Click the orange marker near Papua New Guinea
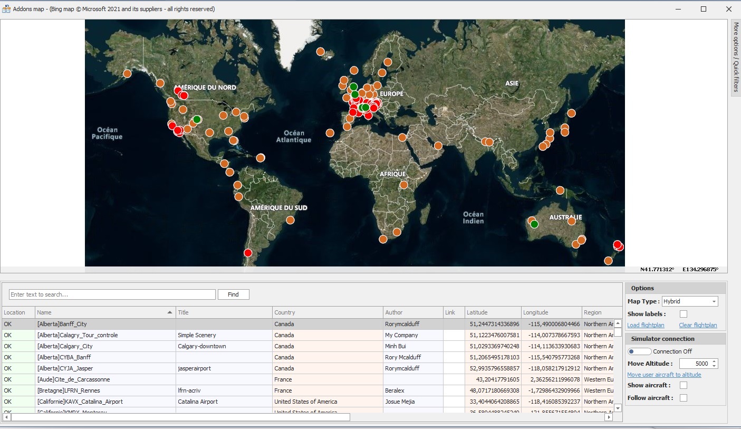741x429 pixels. 560,190
